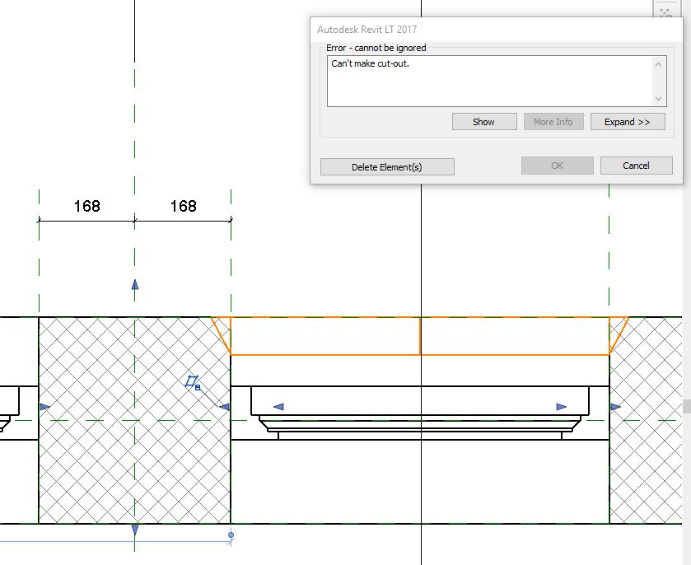Screen dimensions: 691x565
Task: Click the left 168 dimension to edit it
Action: (86, 207)
